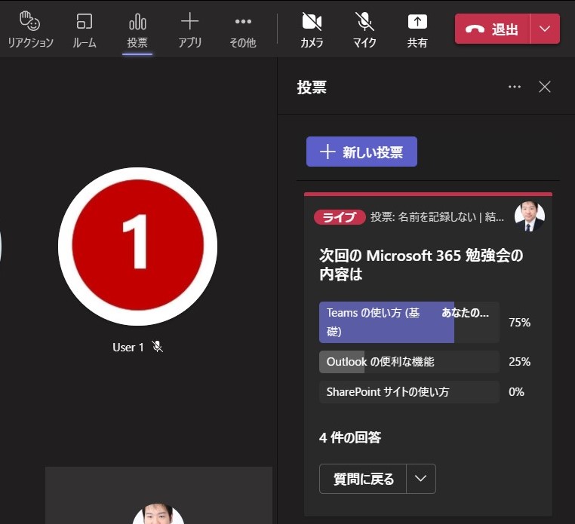Unmute the マイク microphone
The image size is (575, 524).
pos(364,30)
